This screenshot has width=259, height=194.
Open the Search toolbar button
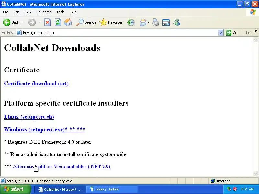click(86, 22)
